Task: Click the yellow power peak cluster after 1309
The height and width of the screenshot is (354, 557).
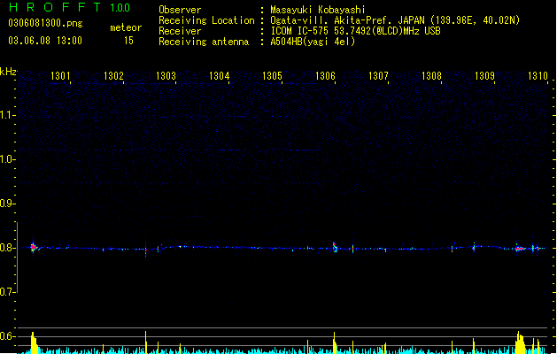Action: click(x=520, y=342)
